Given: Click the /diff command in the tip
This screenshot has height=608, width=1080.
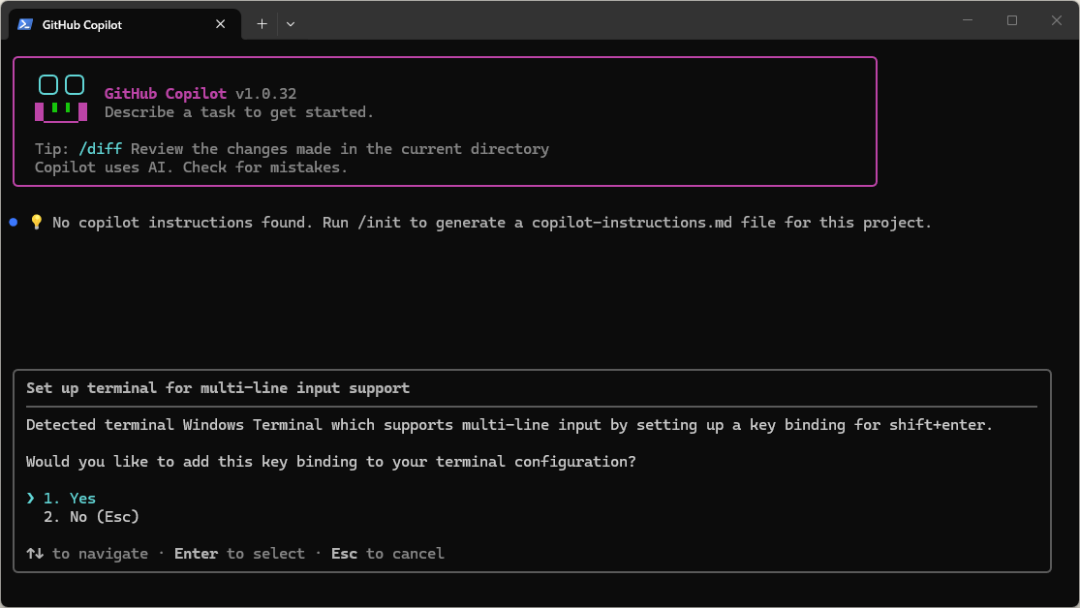Looking at the screenshot, I should tap(100, 149).
